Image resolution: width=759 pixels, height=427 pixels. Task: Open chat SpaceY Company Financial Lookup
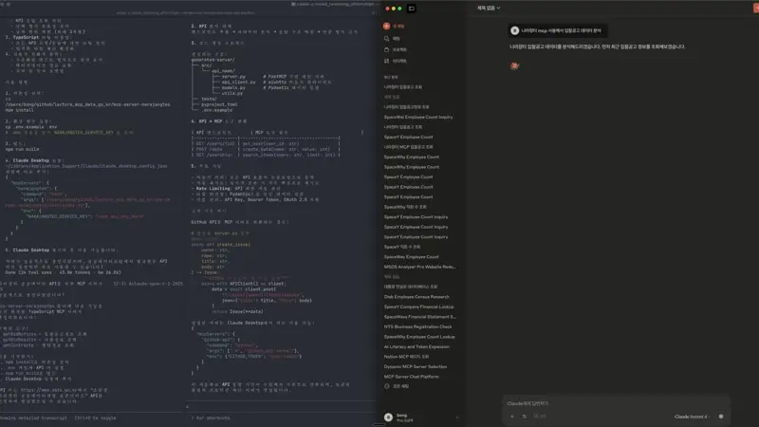point(418,306)
